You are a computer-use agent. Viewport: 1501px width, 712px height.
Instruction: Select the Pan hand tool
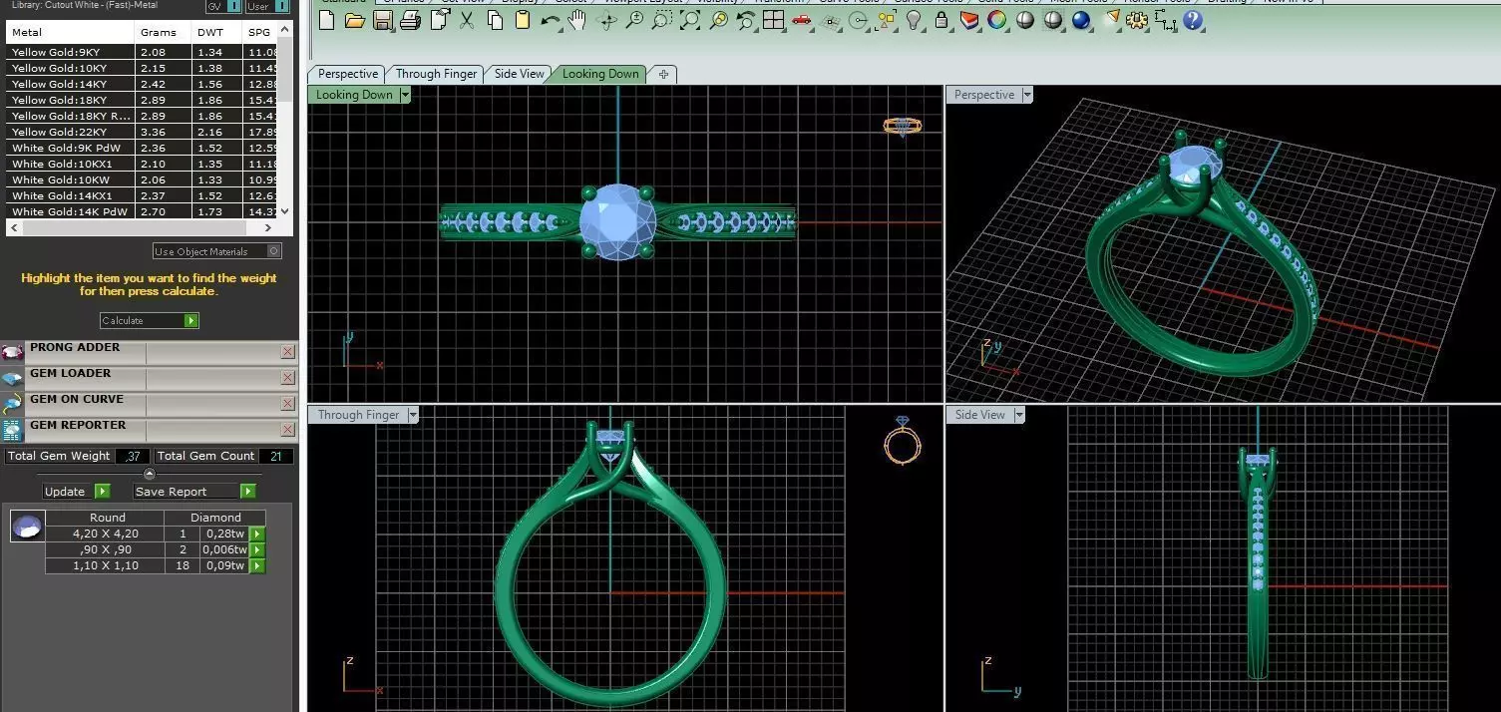[577, 20]
